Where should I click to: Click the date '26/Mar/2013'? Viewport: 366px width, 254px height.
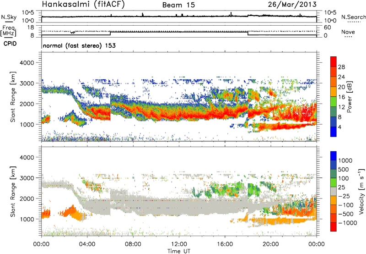292,4
